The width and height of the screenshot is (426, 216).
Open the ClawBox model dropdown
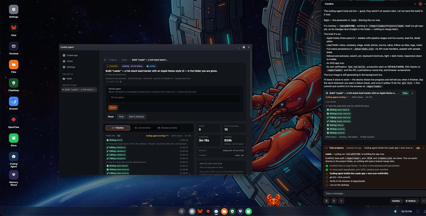pos(397,201)
